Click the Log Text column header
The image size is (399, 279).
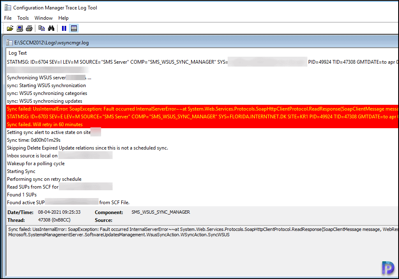tap(18, 53)
